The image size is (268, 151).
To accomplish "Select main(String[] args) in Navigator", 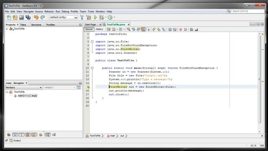I will [x=27, y=96].
